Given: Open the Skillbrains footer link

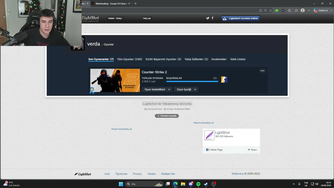Looking at the screenshot, I should [237, 174].
